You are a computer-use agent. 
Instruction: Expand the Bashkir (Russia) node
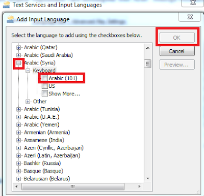19,164
